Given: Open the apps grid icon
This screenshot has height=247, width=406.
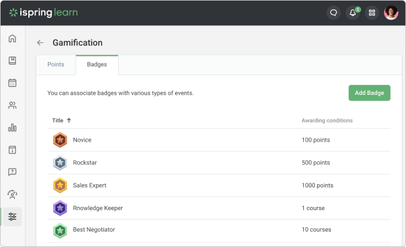Looking at the screenshot, I should coord(372,13).
